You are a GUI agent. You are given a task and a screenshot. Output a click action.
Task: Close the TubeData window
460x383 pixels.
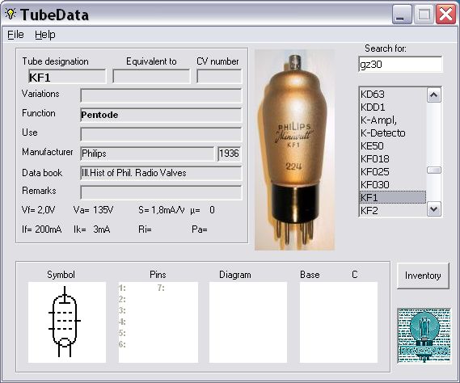tap(445, 15)
